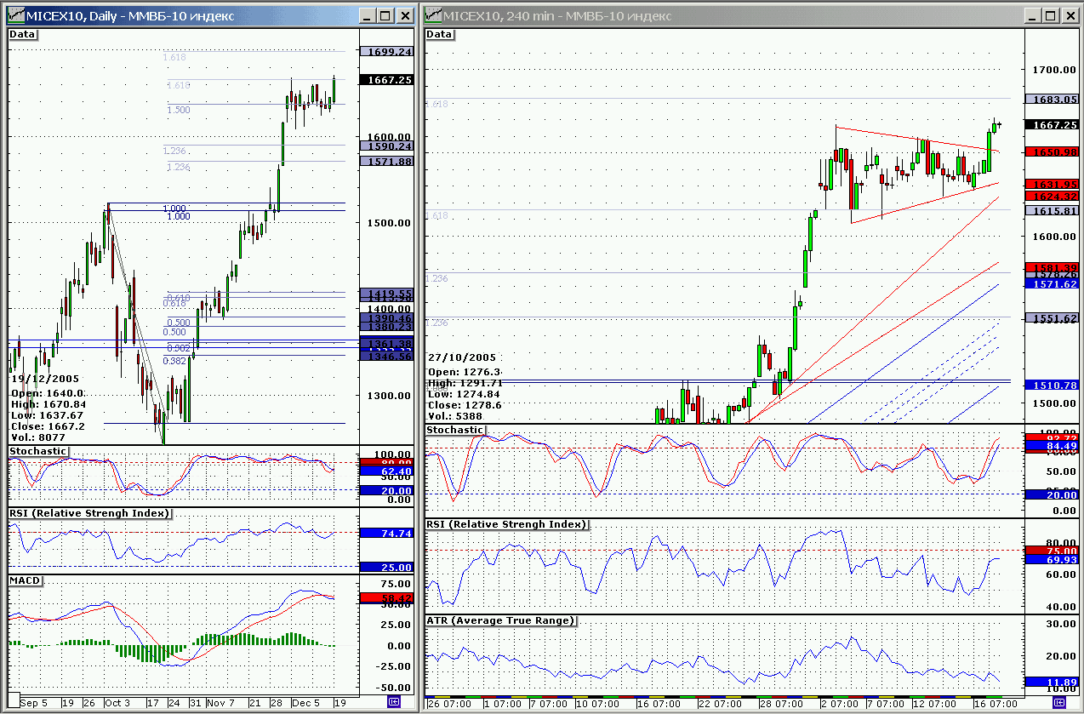Click the 1683.05 price label
The height and width of the screenshot is (714, 1084).
(x=1053, y=100)
